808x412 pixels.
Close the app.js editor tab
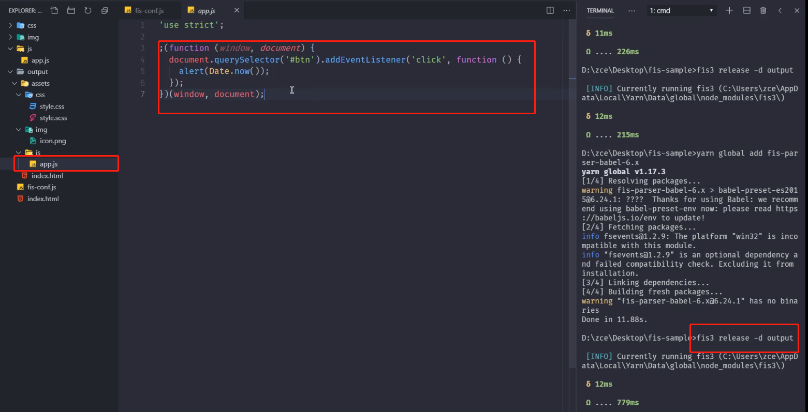[237, 10]
